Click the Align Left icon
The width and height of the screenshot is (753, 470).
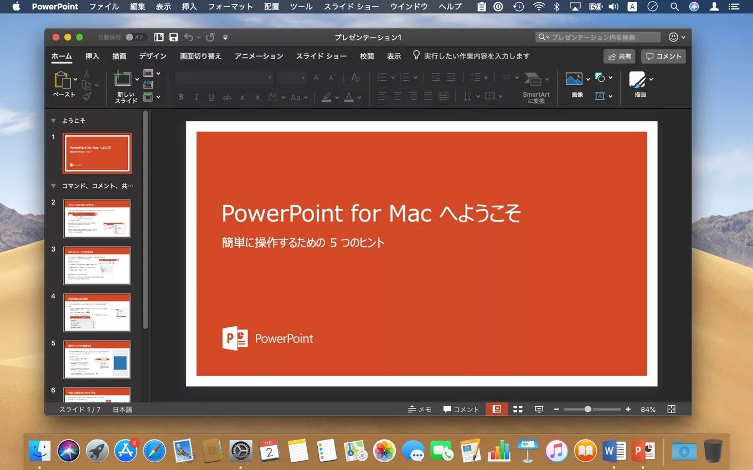(x=382, y=96)
